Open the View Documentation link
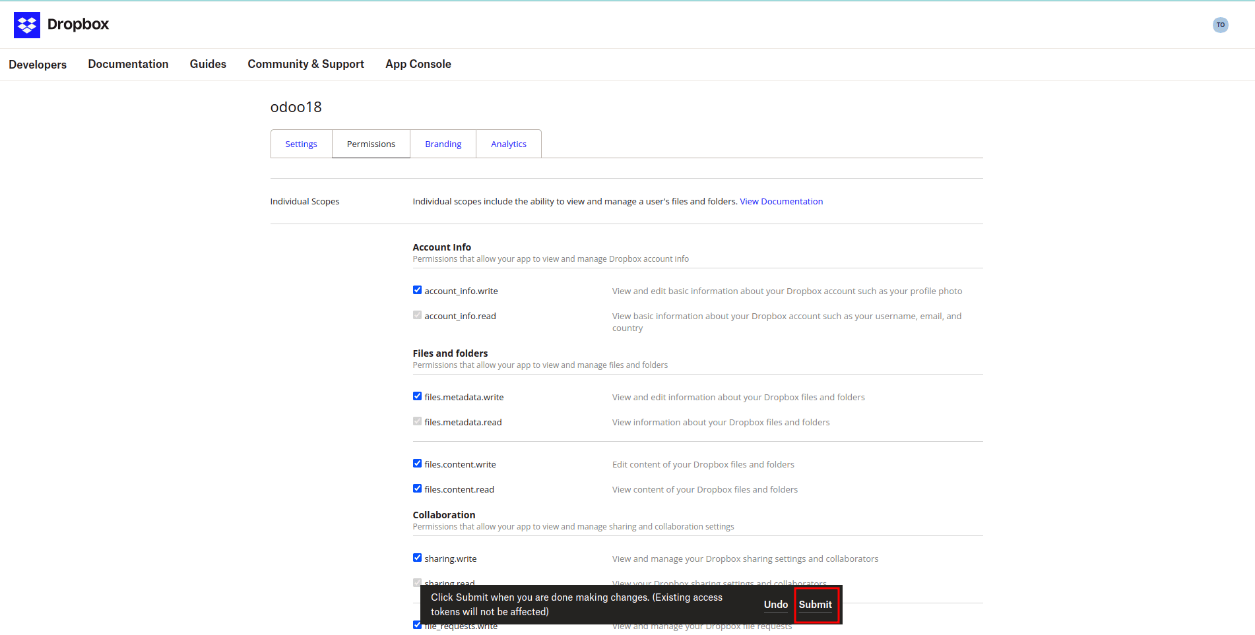This screenshot has height=635, width=1255. click(x=781, y=202)
